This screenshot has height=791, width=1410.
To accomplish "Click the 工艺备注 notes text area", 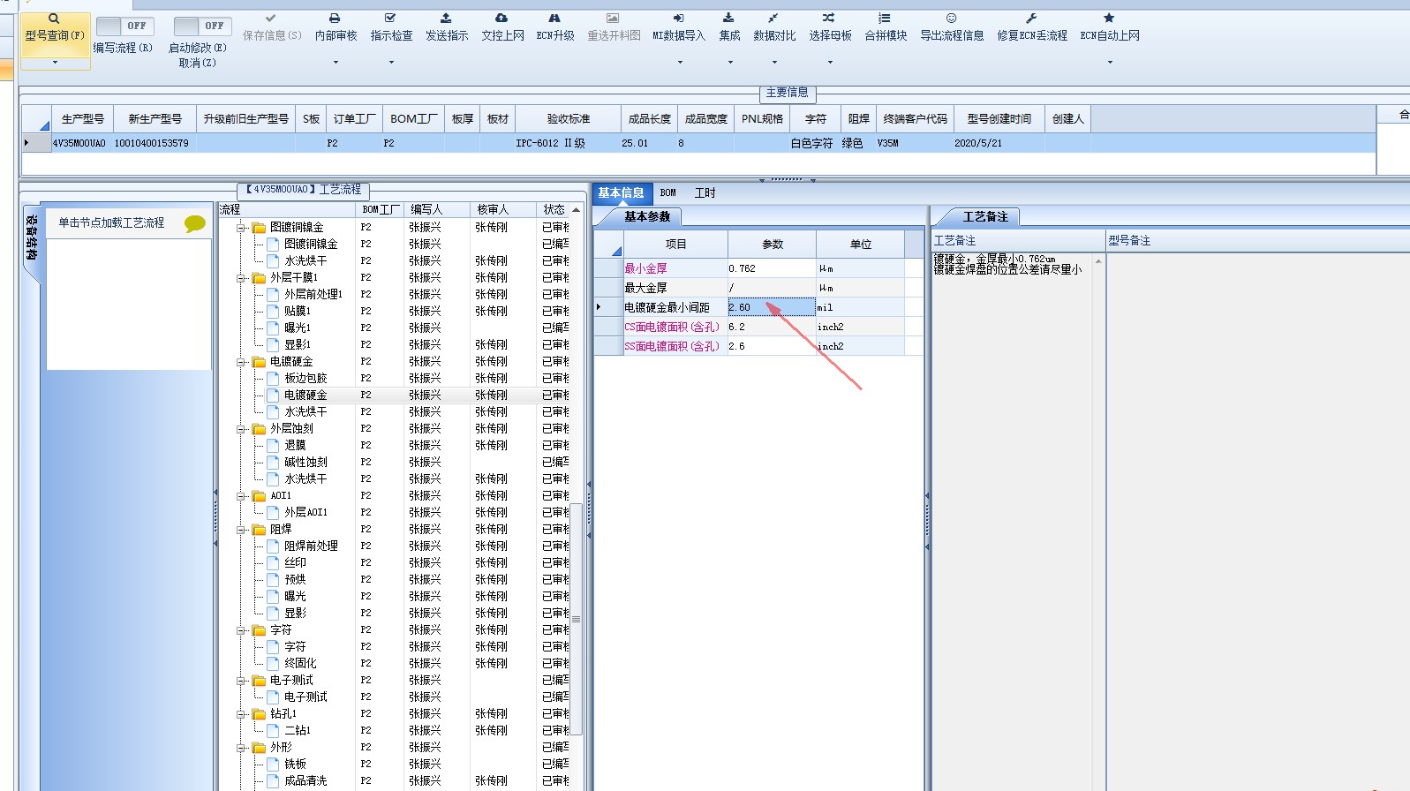I will (x=1014, y=521).
